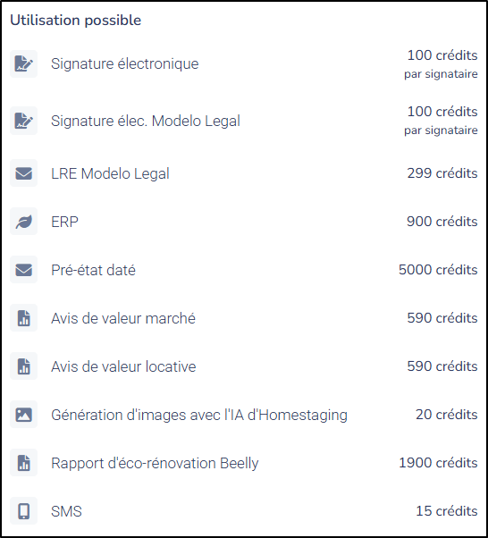Select Rapport d'éco-rénovation Beelly text

coord(155,463)
